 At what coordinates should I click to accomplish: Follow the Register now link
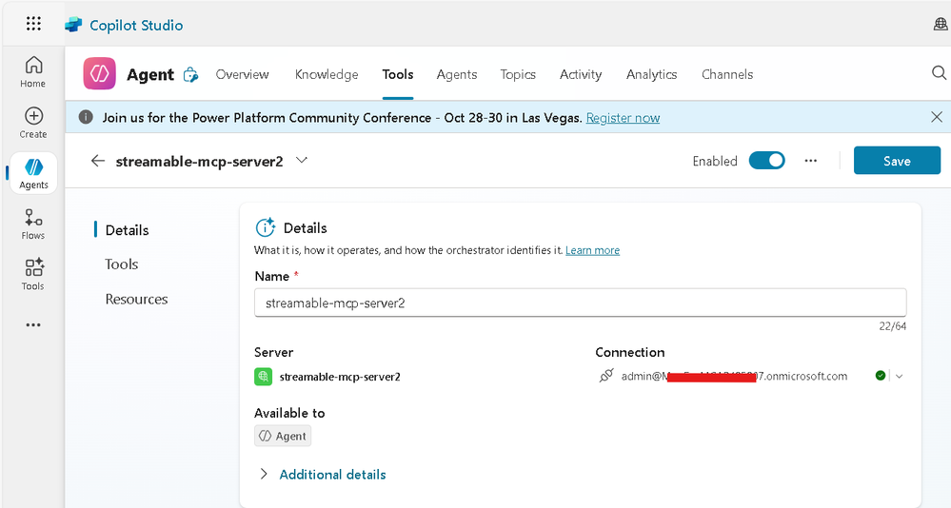click(x=623, y=118)
